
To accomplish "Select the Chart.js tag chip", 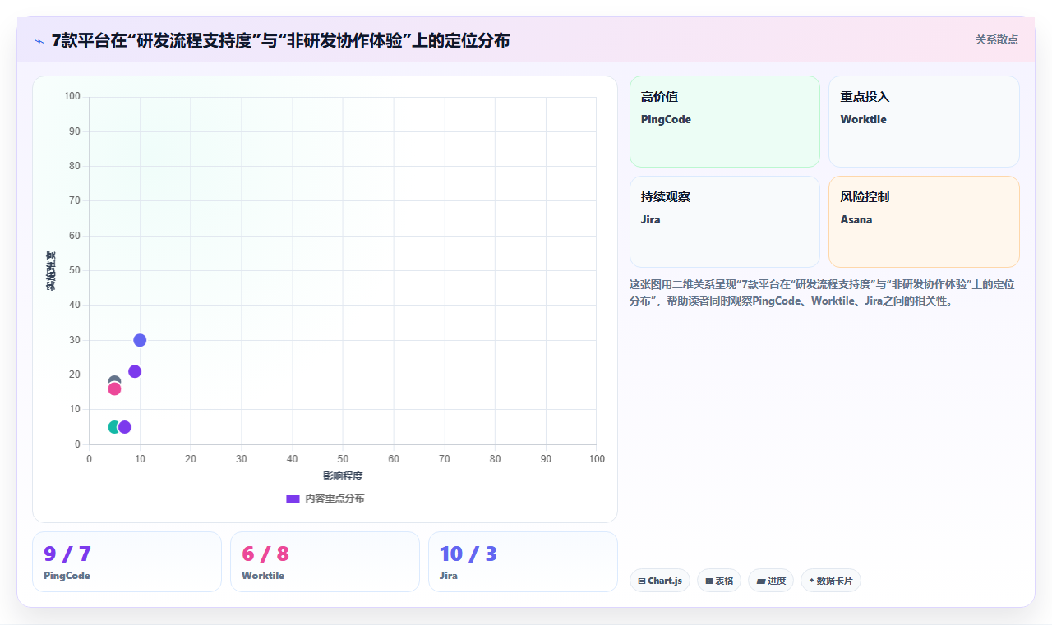I will 660,581.
